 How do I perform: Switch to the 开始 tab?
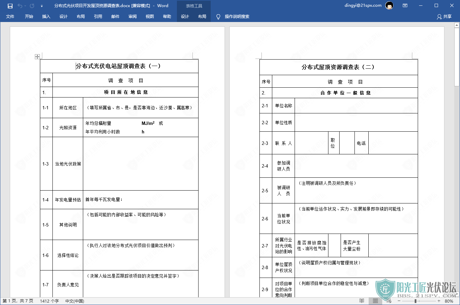coord(29,16)
